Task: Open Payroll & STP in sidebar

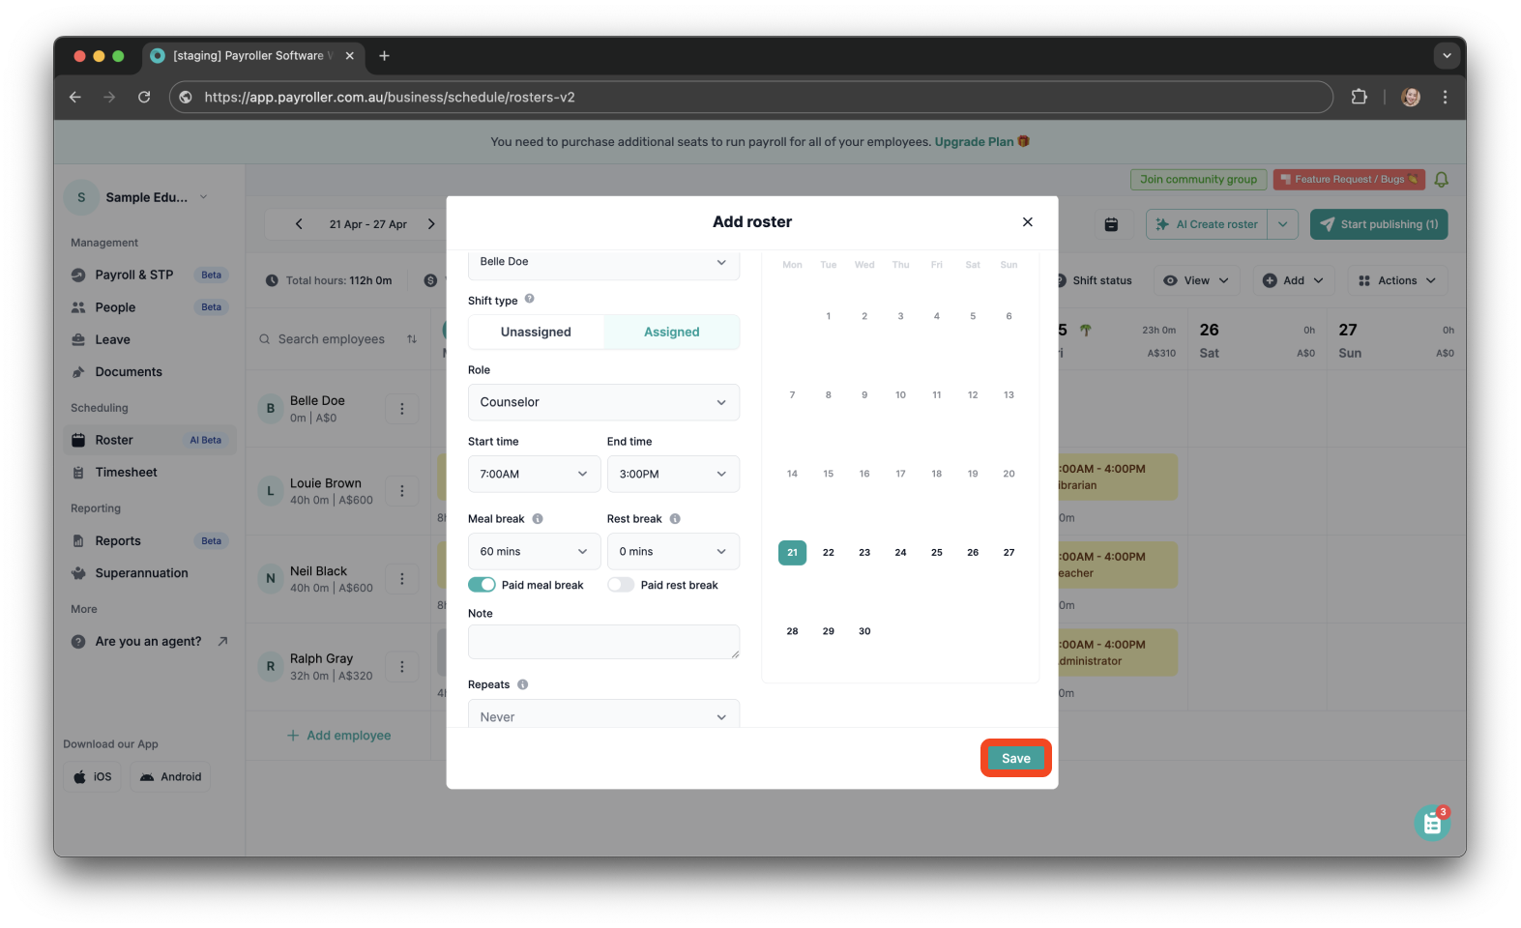Action: [150, 275]
